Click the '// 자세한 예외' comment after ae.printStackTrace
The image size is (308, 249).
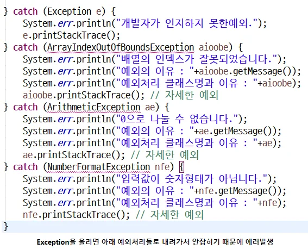[165, 155]
